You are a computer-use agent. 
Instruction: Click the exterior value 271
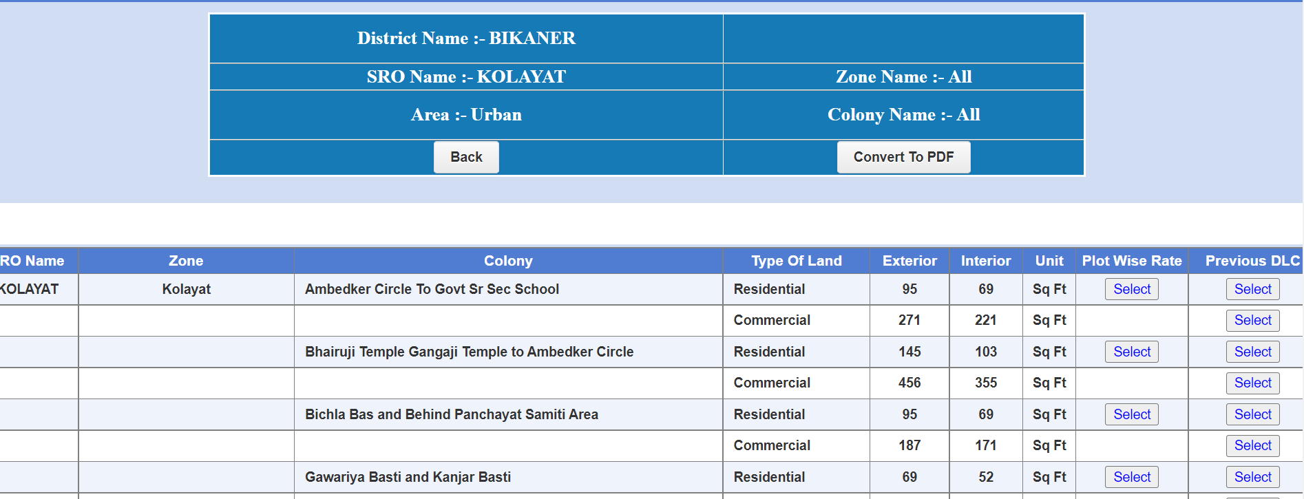(909, 320)
